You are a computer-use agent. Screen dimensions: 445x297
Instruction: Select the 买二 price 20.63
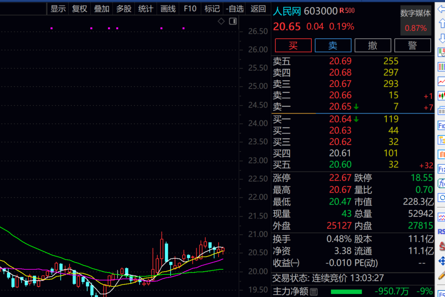(x=340, y=131)
